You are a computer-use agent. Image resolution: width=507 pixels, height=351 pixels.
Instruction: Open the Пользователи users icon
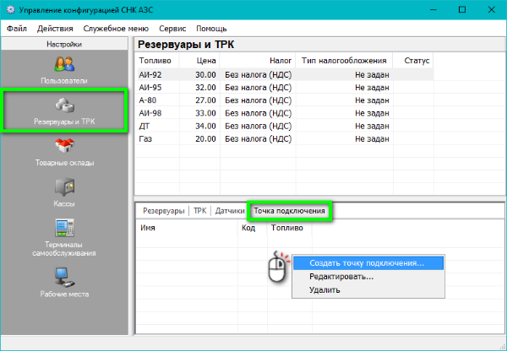click(x=65, y=64)
